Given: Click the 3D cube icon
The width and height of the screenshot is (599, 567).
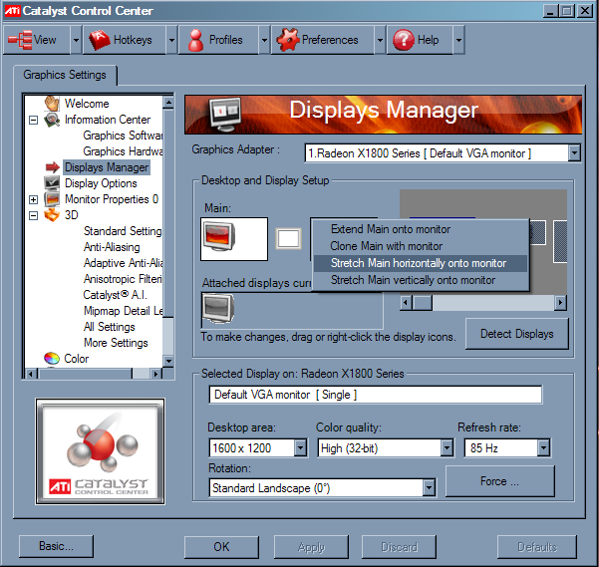Looking at the screenshot, I should pyautogui.click(x=52, y=215).
